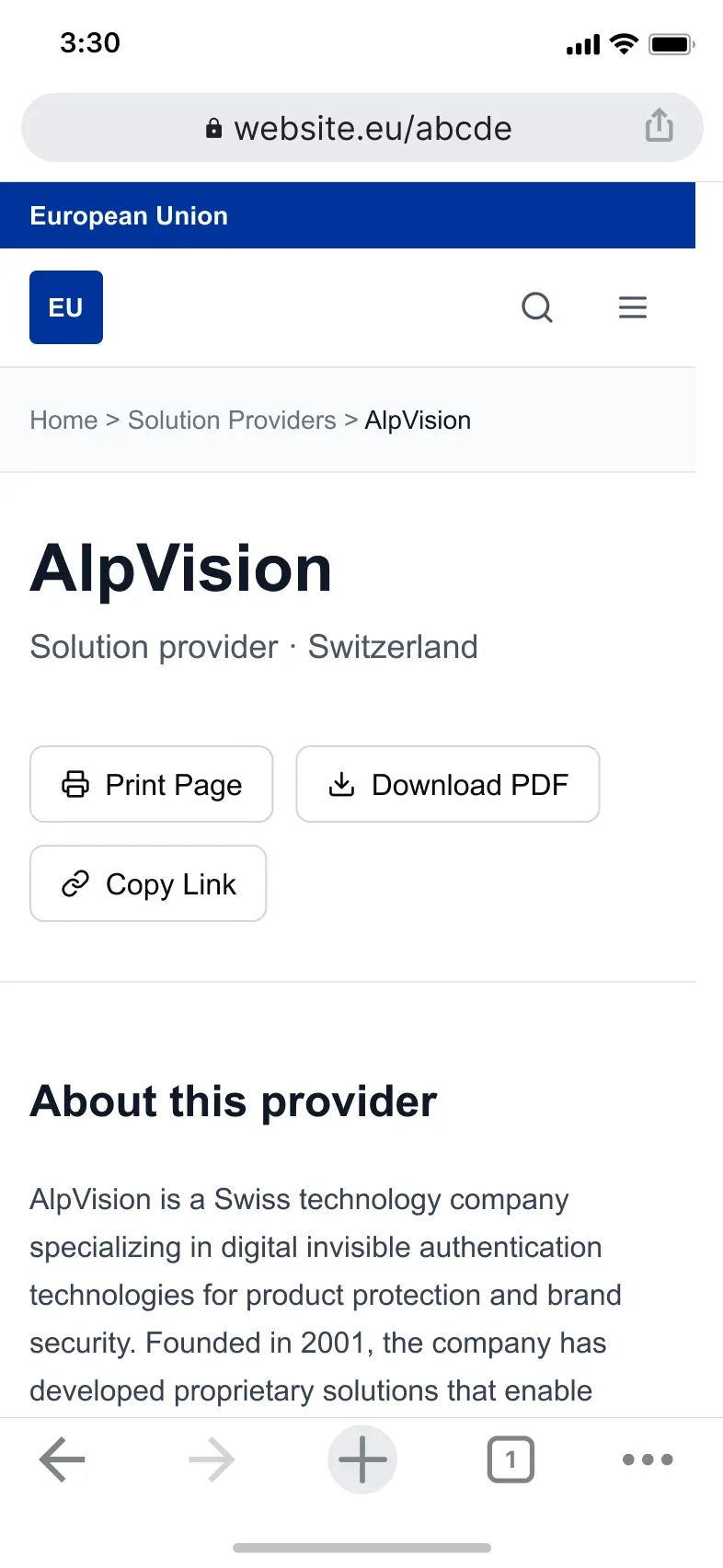Click the Download PDF button

[447, 784]
